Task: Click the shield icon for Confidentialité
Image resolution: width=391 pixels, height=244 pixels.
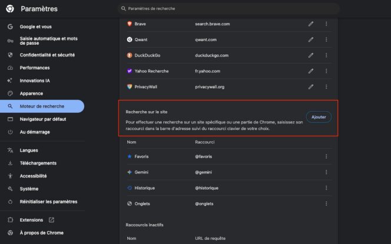Action: (10, 55)
